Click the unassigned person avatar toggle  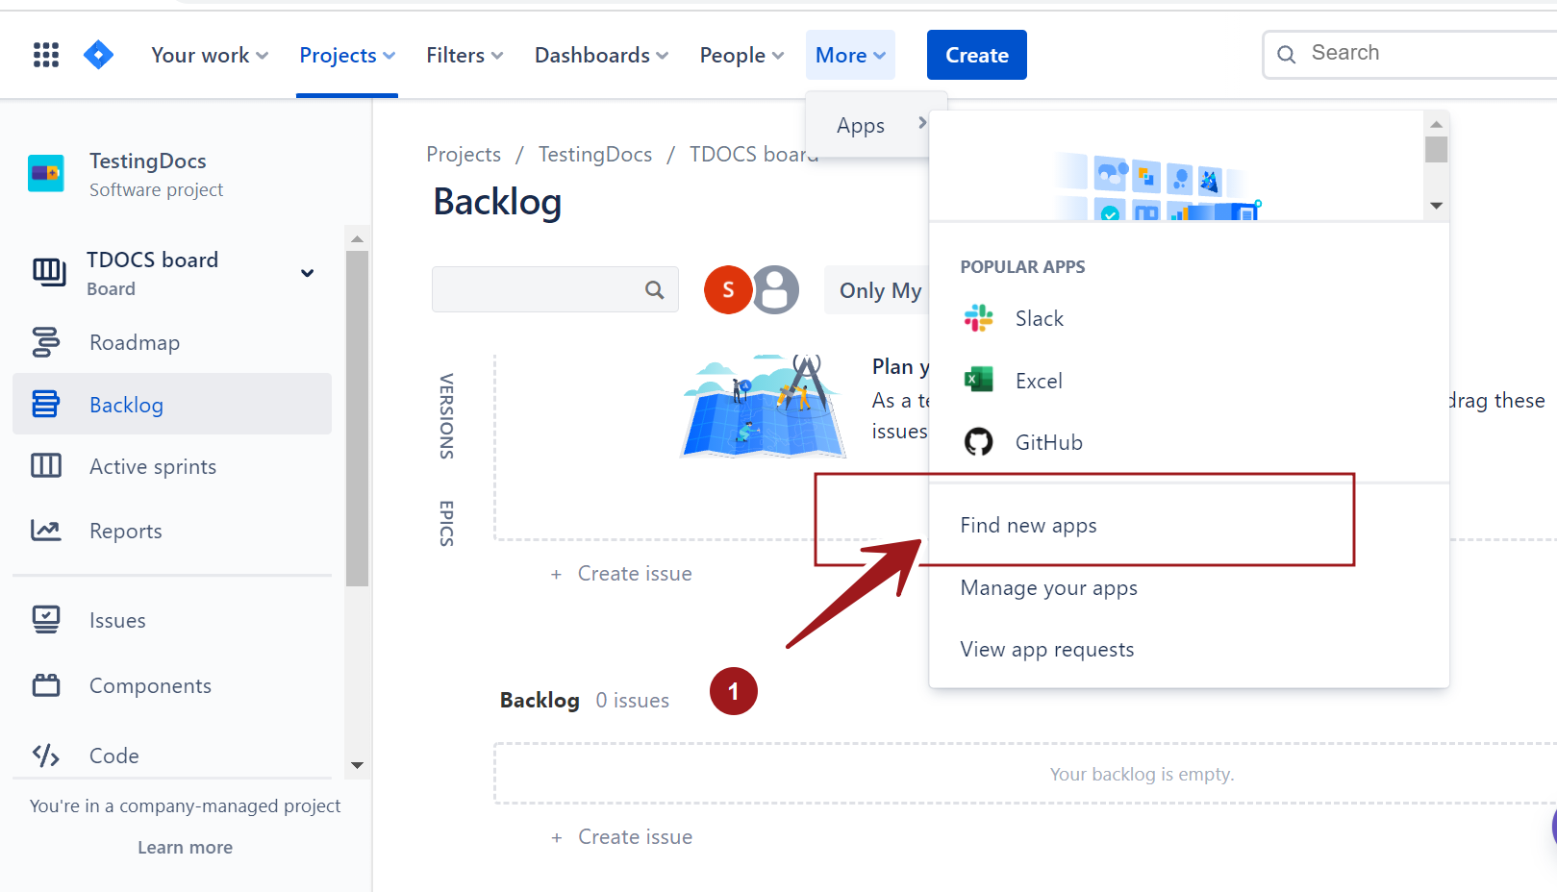pos(774,289)
